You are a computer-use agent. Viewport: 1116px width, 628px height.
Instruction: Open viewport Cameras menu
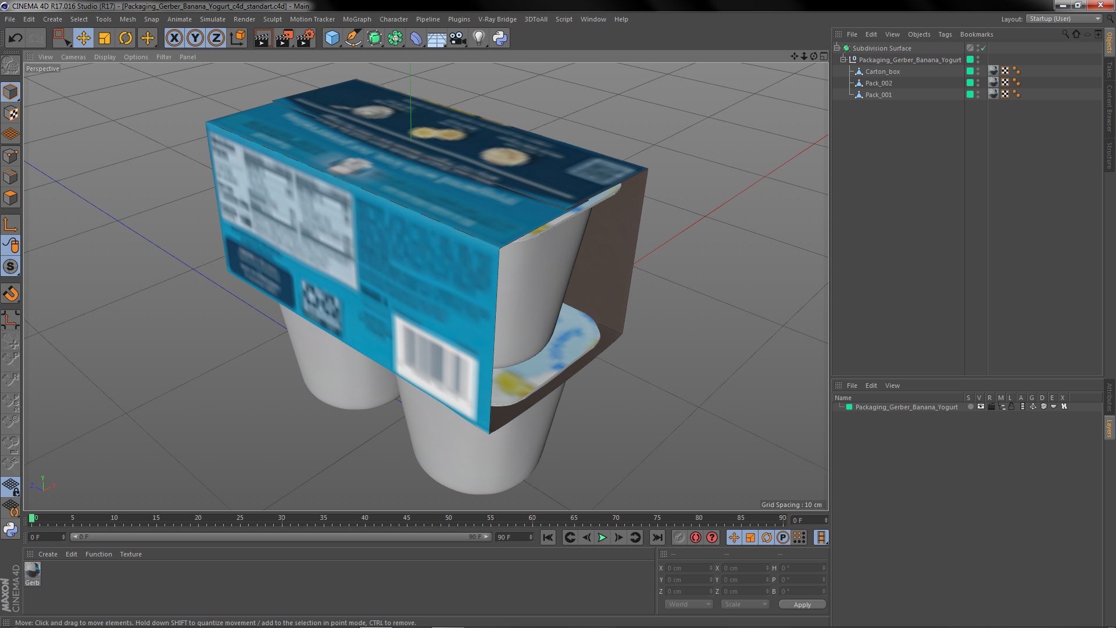coord(73,57)
